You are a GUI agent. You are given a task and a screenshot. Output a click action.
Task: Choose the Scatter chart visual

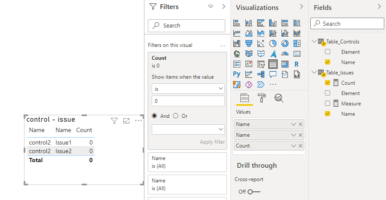point(260,43)
